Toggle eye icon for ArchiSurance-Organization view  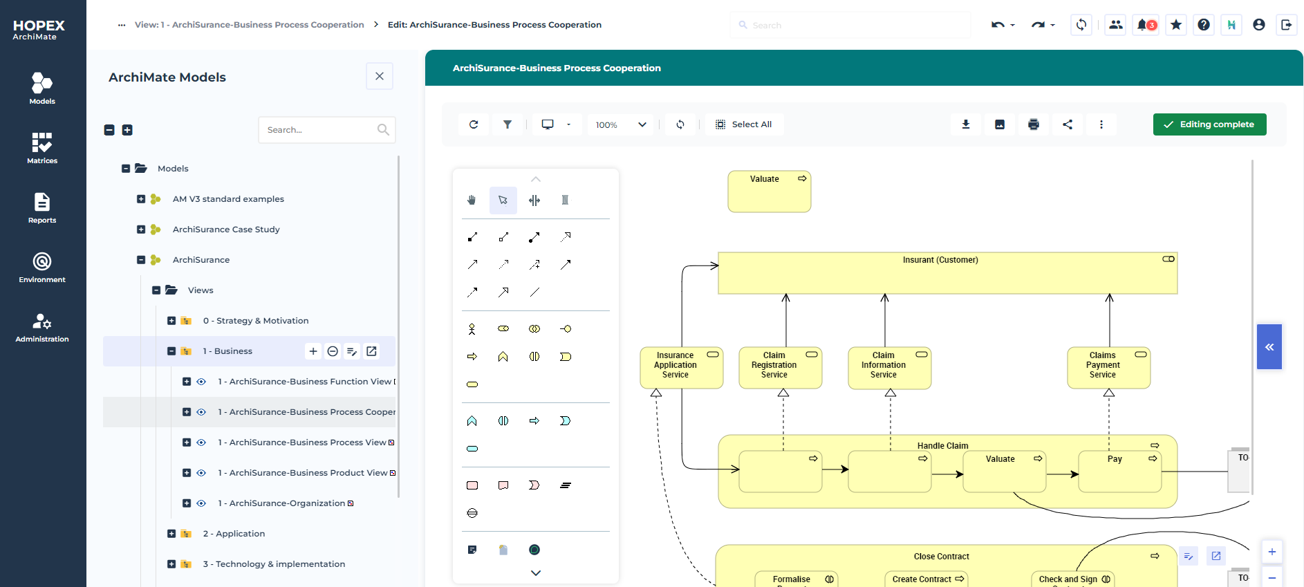[x=201, y=503]
